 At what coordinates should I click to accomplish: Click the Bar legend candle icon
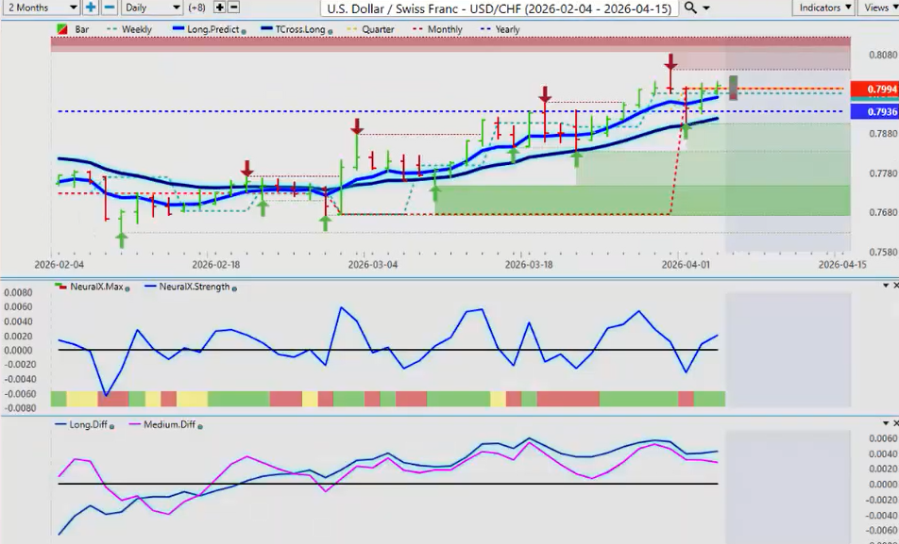coord(62,29)
